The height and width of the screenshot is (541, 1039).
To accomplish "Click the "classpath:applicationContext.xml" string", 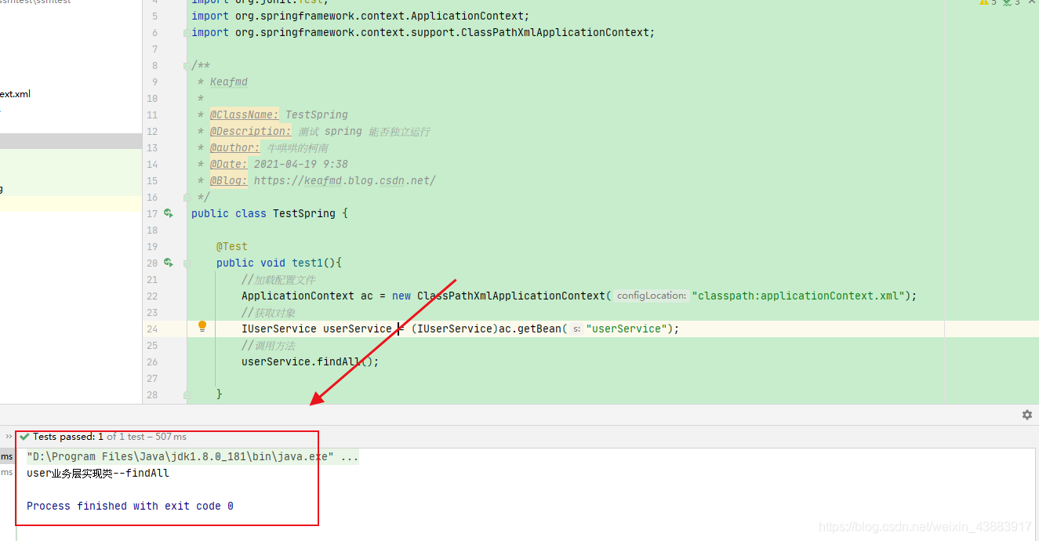I will click(799, 296).
